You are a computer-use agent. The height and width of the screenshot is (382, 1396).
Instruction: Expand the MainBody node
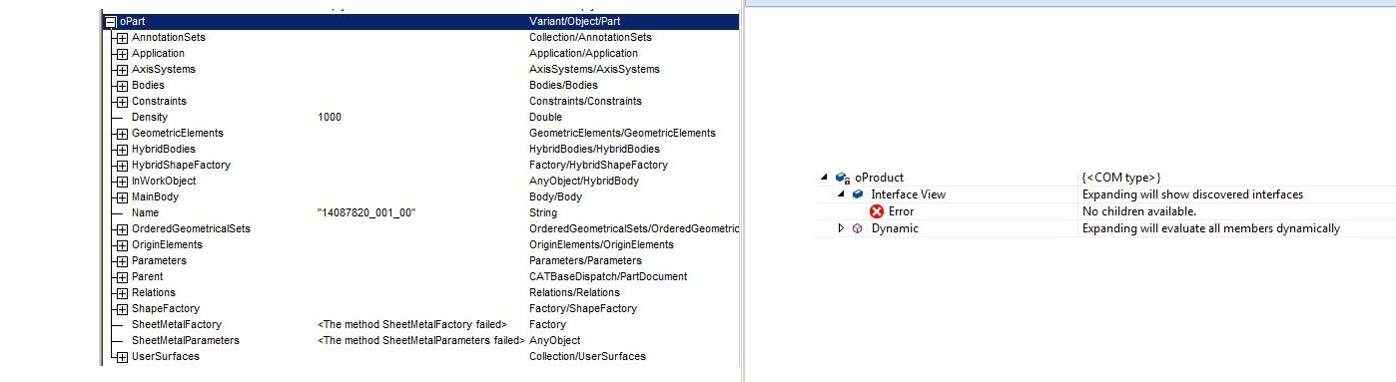[x=122, y=196]
